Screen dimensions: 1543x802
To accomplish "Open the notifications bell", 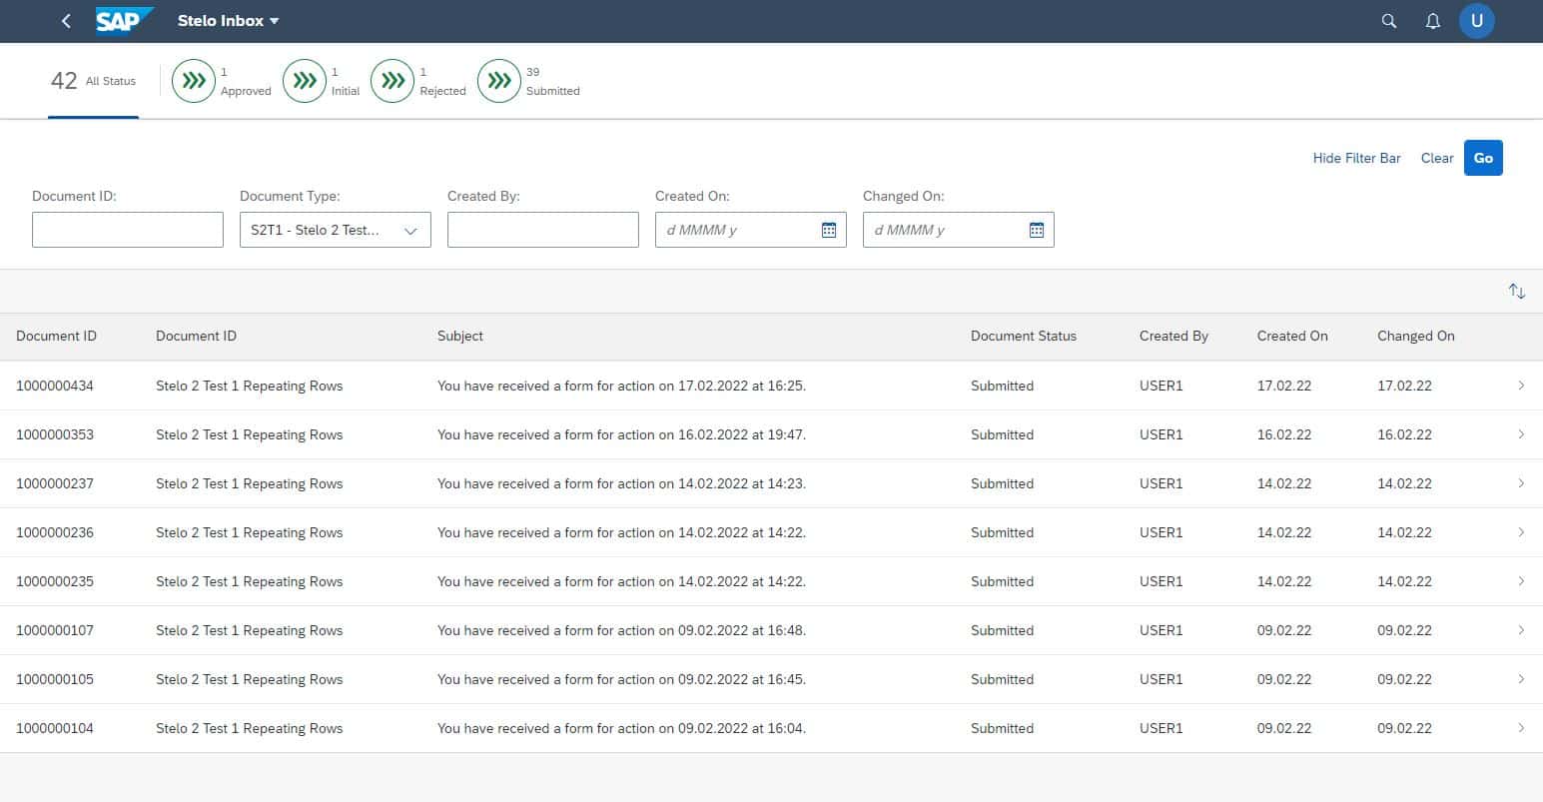I will point(1433,21).
